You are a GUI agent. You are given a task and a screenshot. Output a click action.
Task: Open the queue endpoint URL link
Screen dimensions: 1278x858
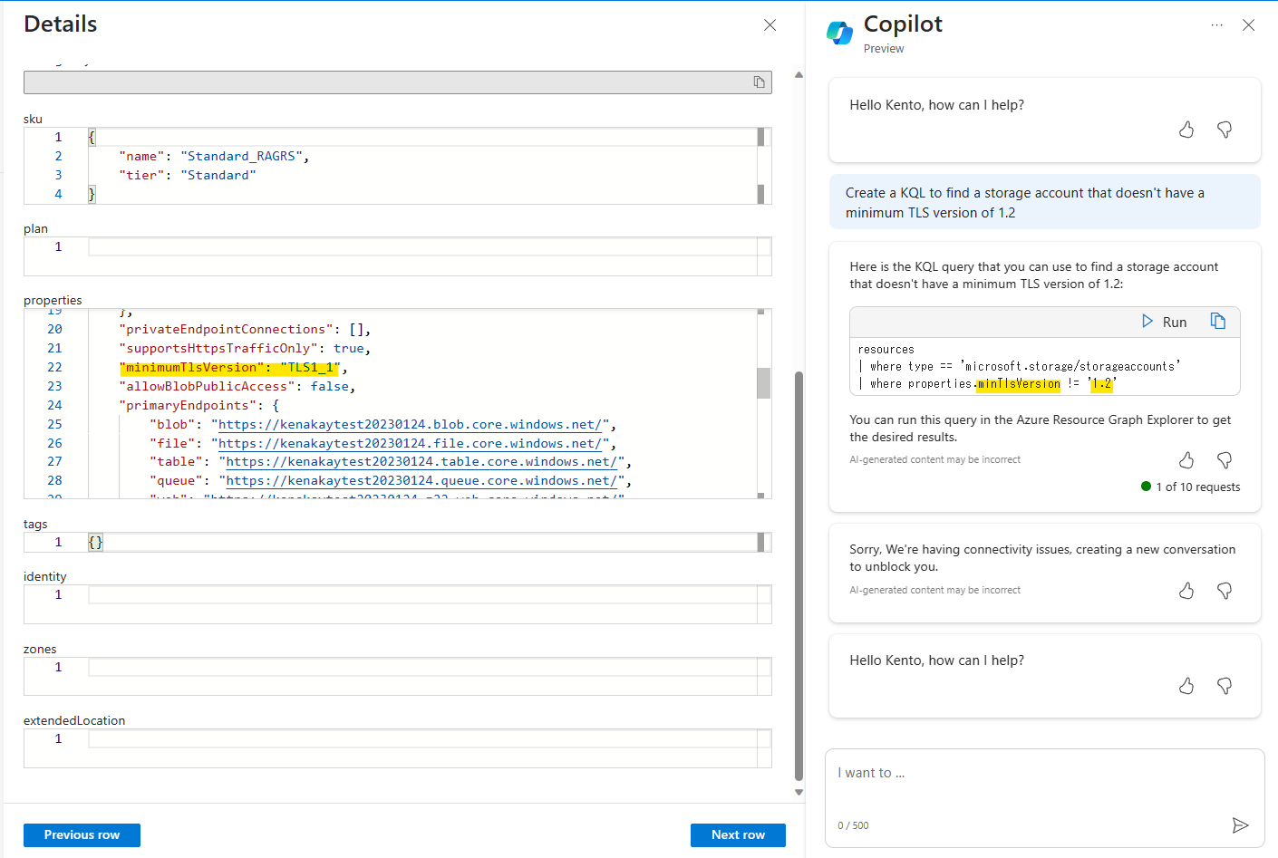click(421, 480)
